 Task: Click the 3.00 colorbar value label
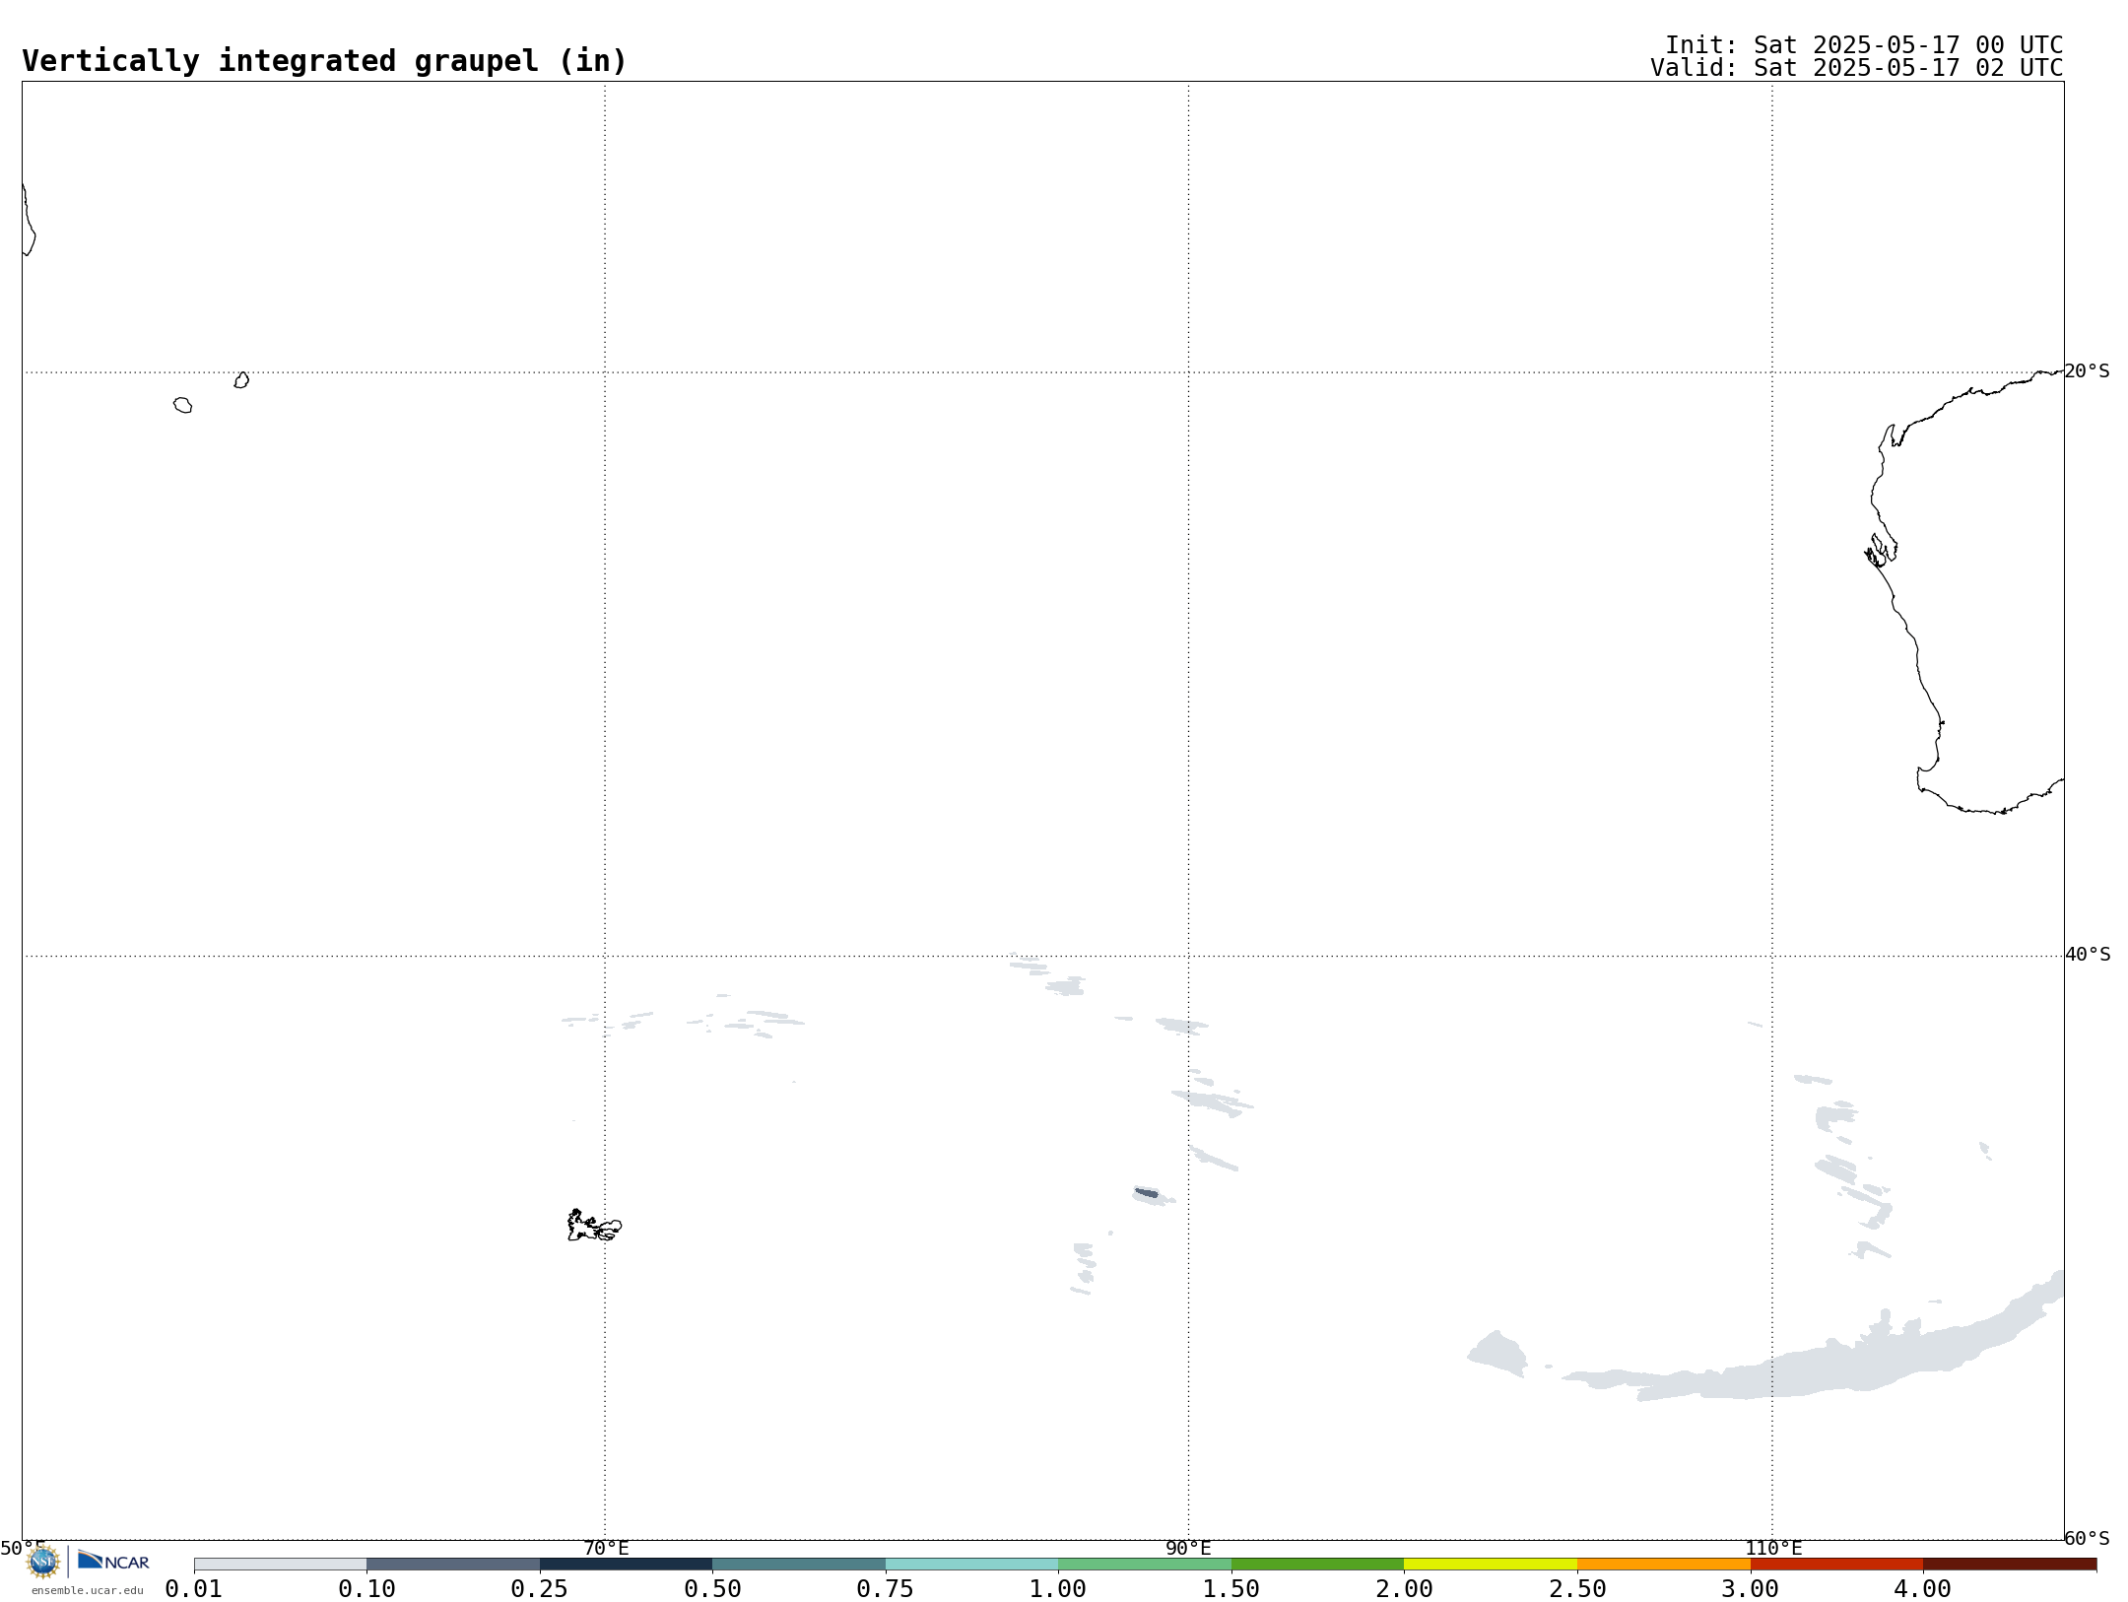1750,1589
